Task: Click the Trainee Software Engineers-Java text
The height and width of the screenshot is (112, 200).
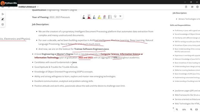Action: coord(92,49)
